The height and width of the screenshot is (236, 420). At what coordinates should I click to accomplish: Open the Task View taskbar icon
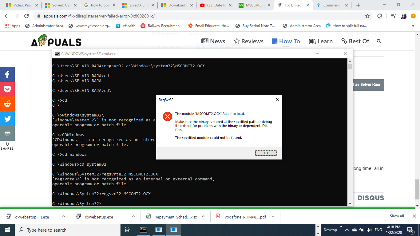click(x=128, y=230)
